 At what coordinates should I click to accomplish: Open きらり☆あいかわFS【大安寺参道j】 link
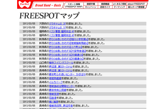click(67, 51)
